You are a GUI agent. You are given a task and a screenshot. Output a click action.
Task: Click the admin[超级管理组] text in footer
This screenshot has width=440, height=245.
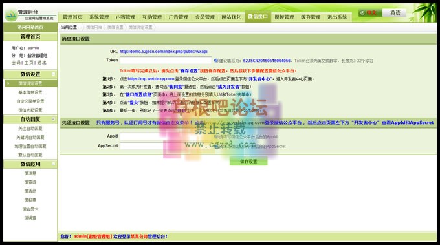[93, 237]
